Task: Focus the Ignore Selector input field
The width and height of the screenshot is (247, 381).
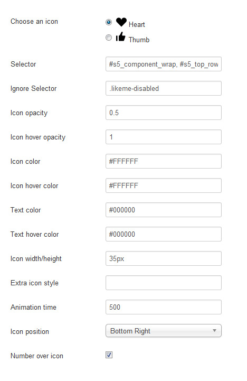Action: click(x=164, y=88)
